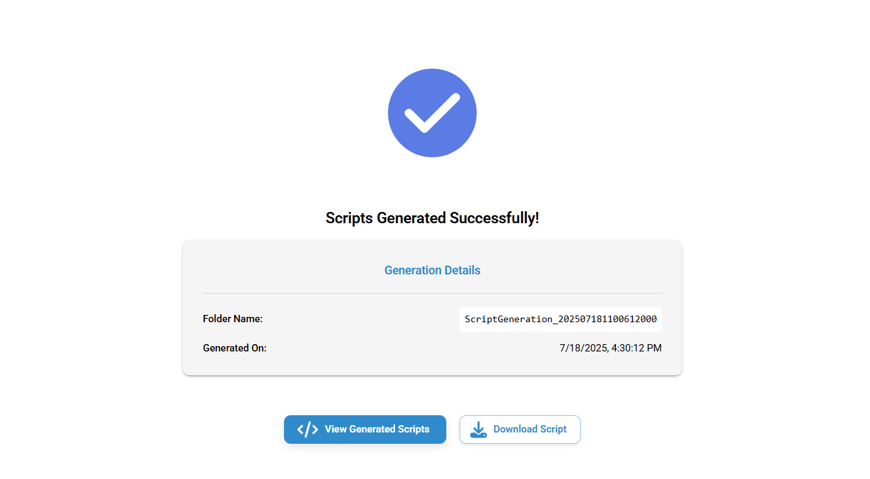
Task: Click the white tick mark inside the circle
Action: (x=432, y=113)
